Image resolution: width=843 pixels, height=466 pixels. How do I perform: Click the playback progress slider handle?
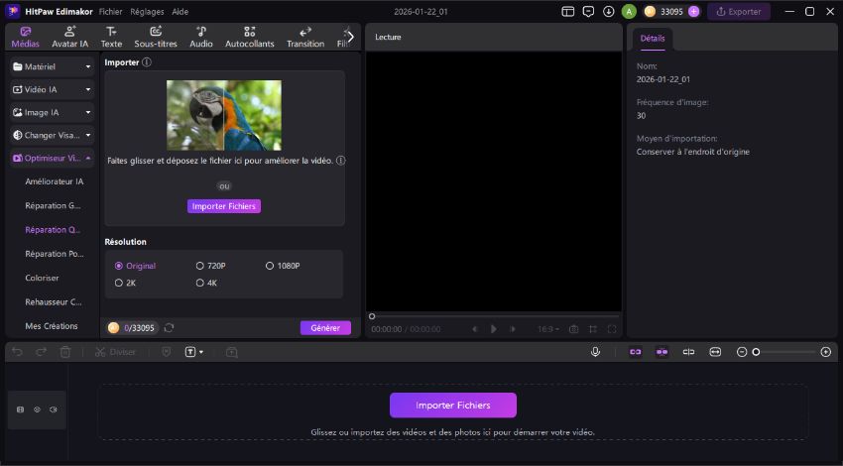pos(372,316)
